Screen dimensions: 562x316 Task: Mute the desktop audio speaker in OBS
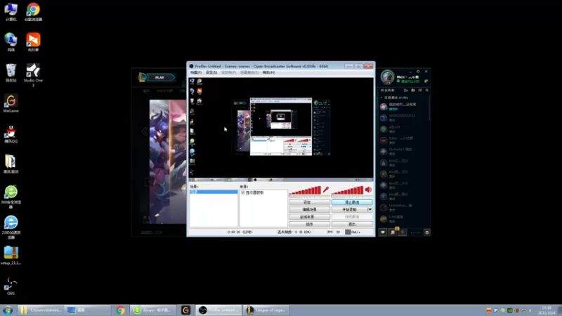(368, 190)
